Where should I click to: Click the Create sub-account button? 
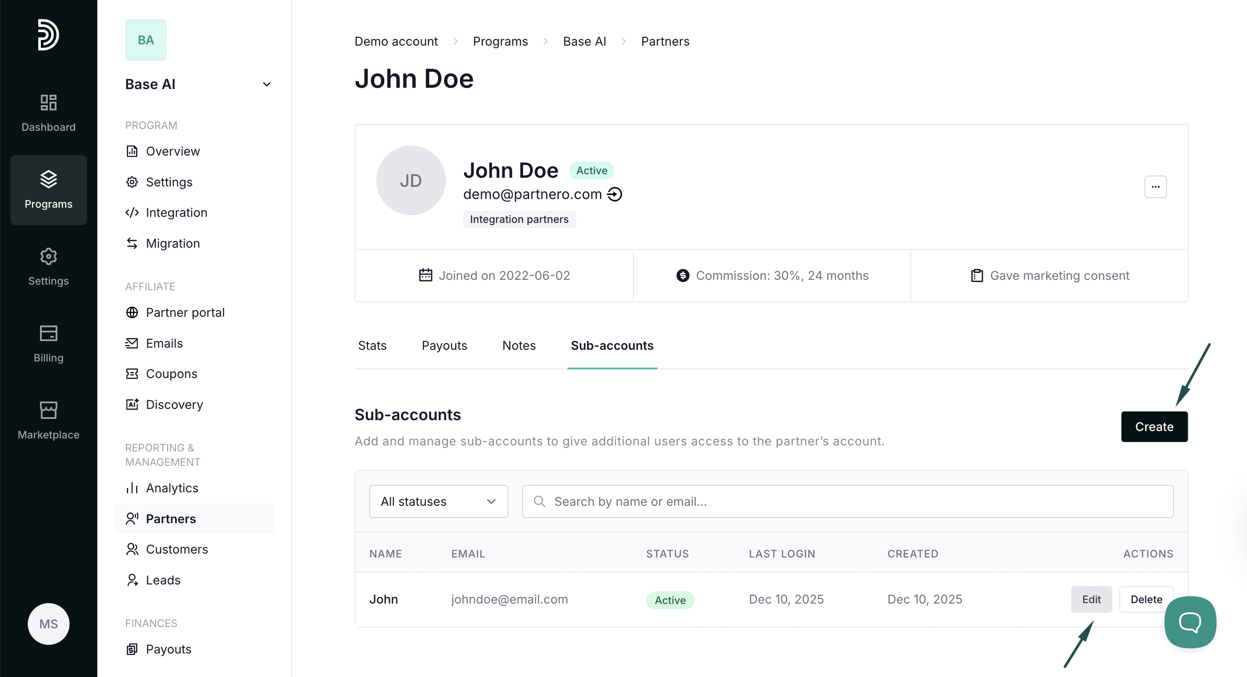(x=1154, y=427)
